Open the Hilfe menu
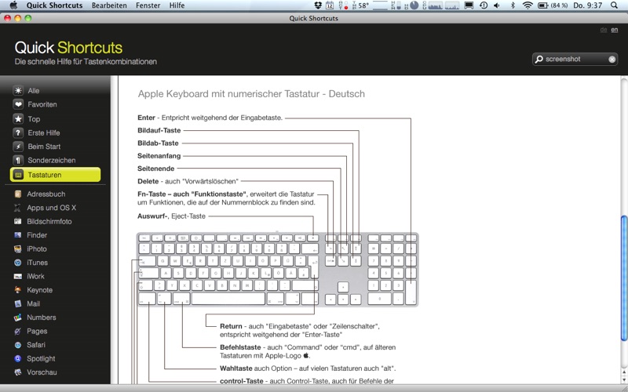The height and width of the screenshot is (392, 628). click(x=177, y=5)
